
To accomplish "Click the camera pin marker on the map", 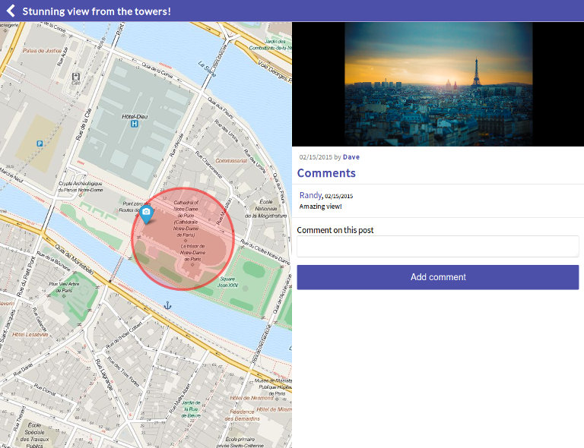I will point(146,213).
